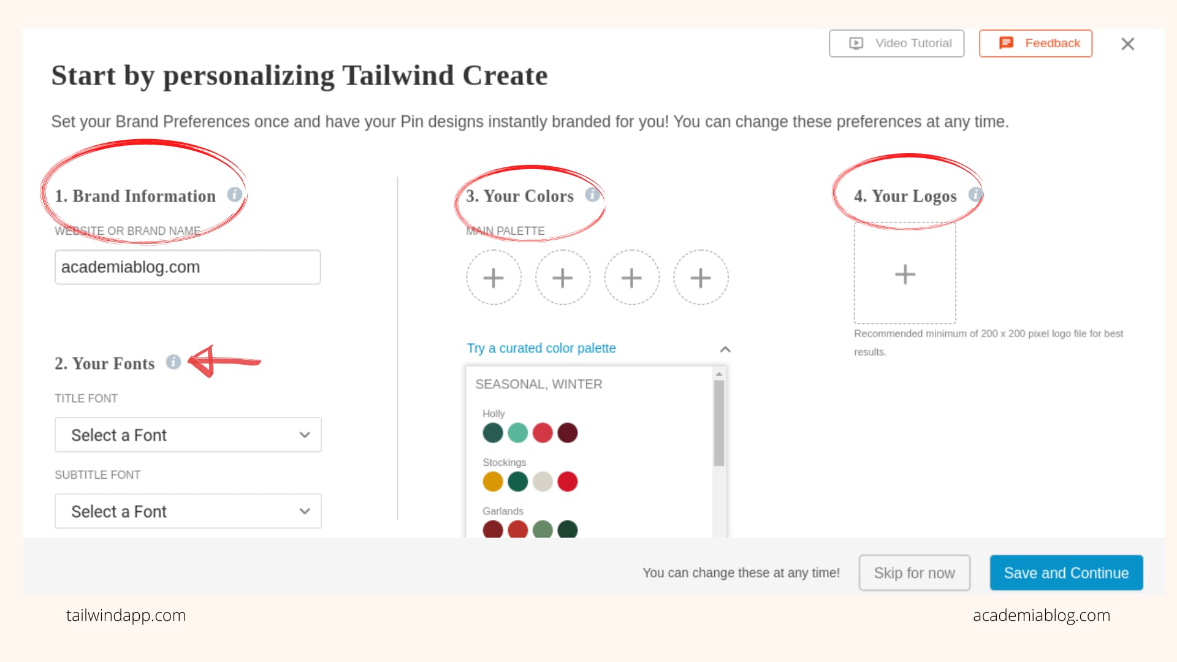Pick Holly palette dark maroon swatch

(x=568, y=433)
